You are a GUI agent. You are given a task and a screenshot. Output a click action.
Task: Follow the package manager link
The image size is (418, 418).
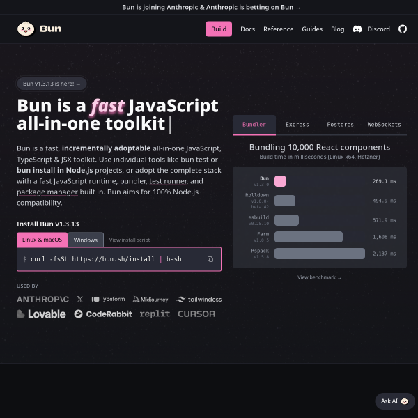tap(47, 192)
